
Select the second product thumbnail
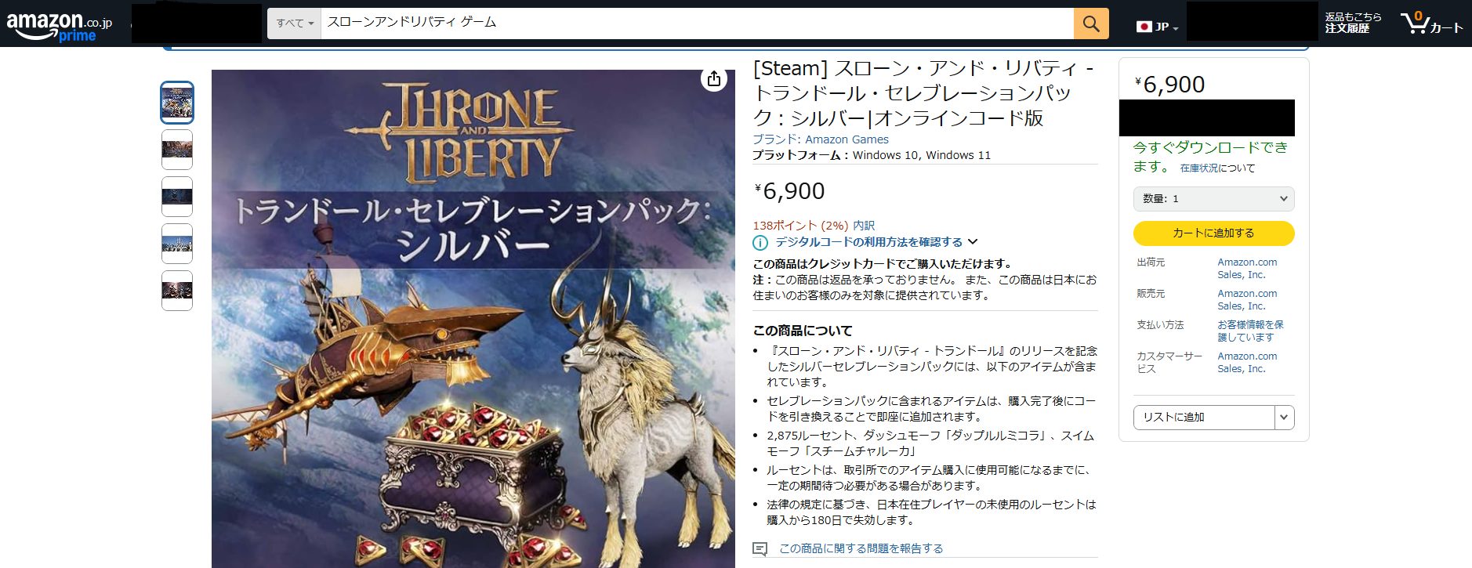177,150
